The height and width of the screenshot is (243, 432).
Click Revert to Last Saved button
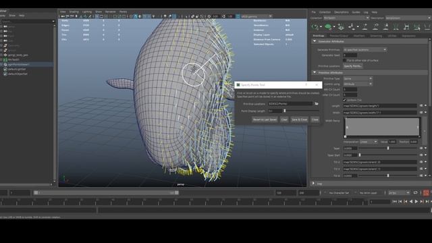tap(265, 119)
